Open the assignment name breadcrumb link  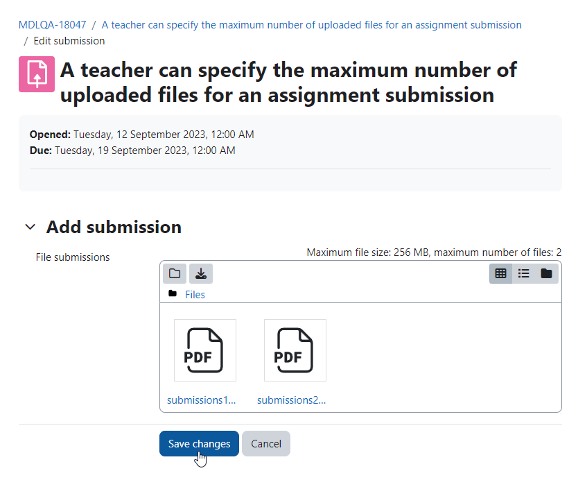[311, 25]
